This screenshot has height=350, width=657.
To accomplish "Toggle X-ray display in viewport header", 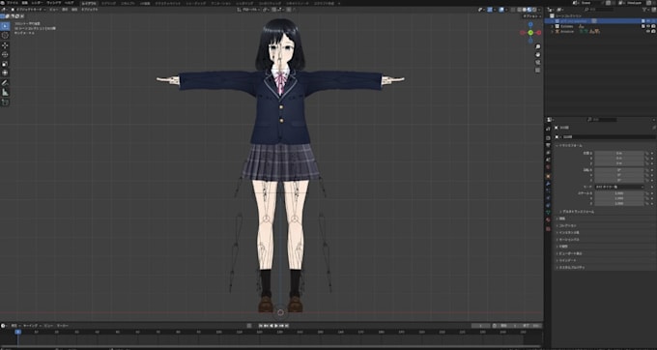I will point(512,10).
